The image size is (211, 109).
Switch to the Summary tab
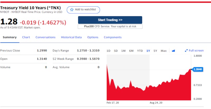tap(9, 37)
